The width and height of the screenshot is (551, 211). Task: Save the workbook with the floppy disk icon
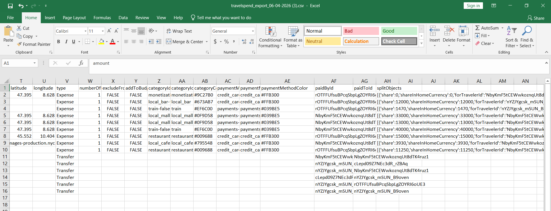(x=10, y=6)
